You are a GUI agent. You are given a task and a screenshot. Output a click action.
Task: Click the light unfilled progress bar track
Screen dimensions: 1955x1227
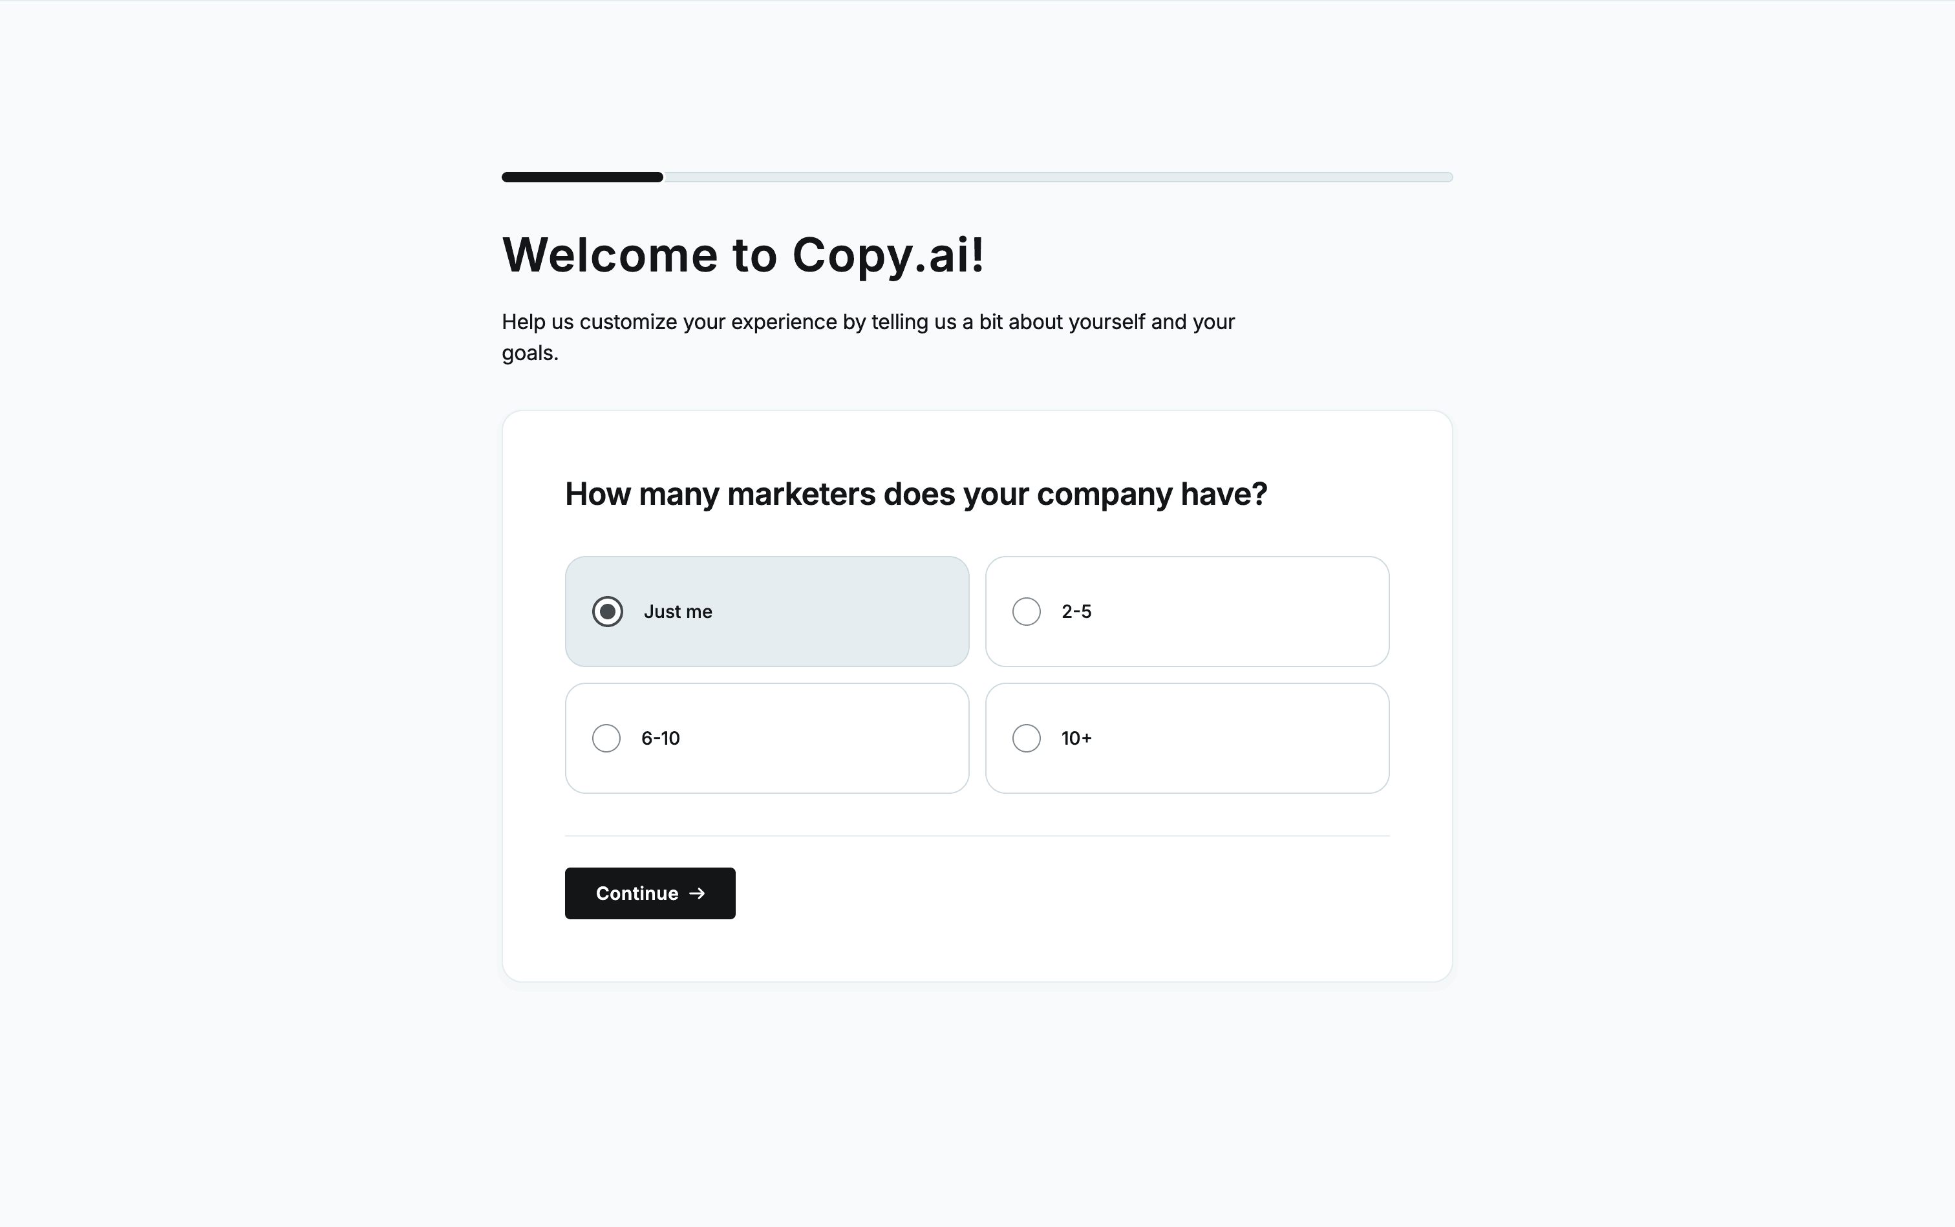(x=1055, y=177)
